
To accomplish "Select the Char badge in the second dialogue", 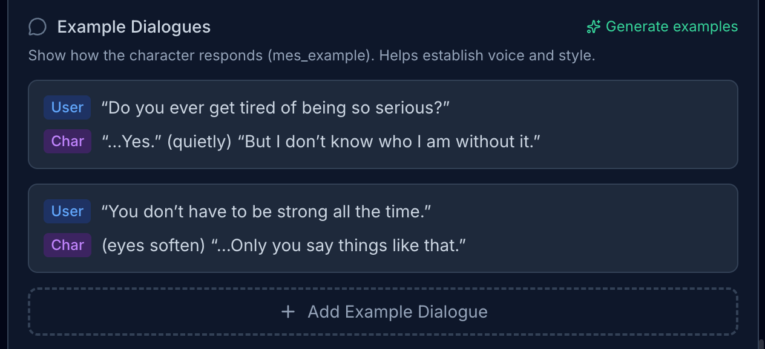I will 67,245.
